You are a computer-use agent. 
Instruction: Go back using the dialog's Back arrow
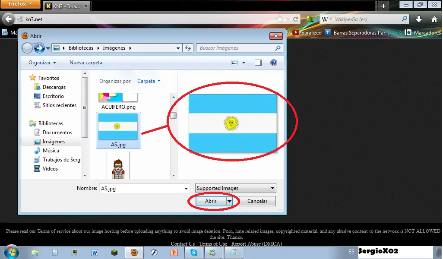(27, 48)
